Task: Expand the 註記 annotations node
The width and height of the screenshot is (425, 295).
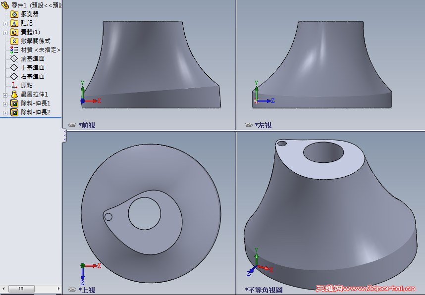Action: [5, 24]
